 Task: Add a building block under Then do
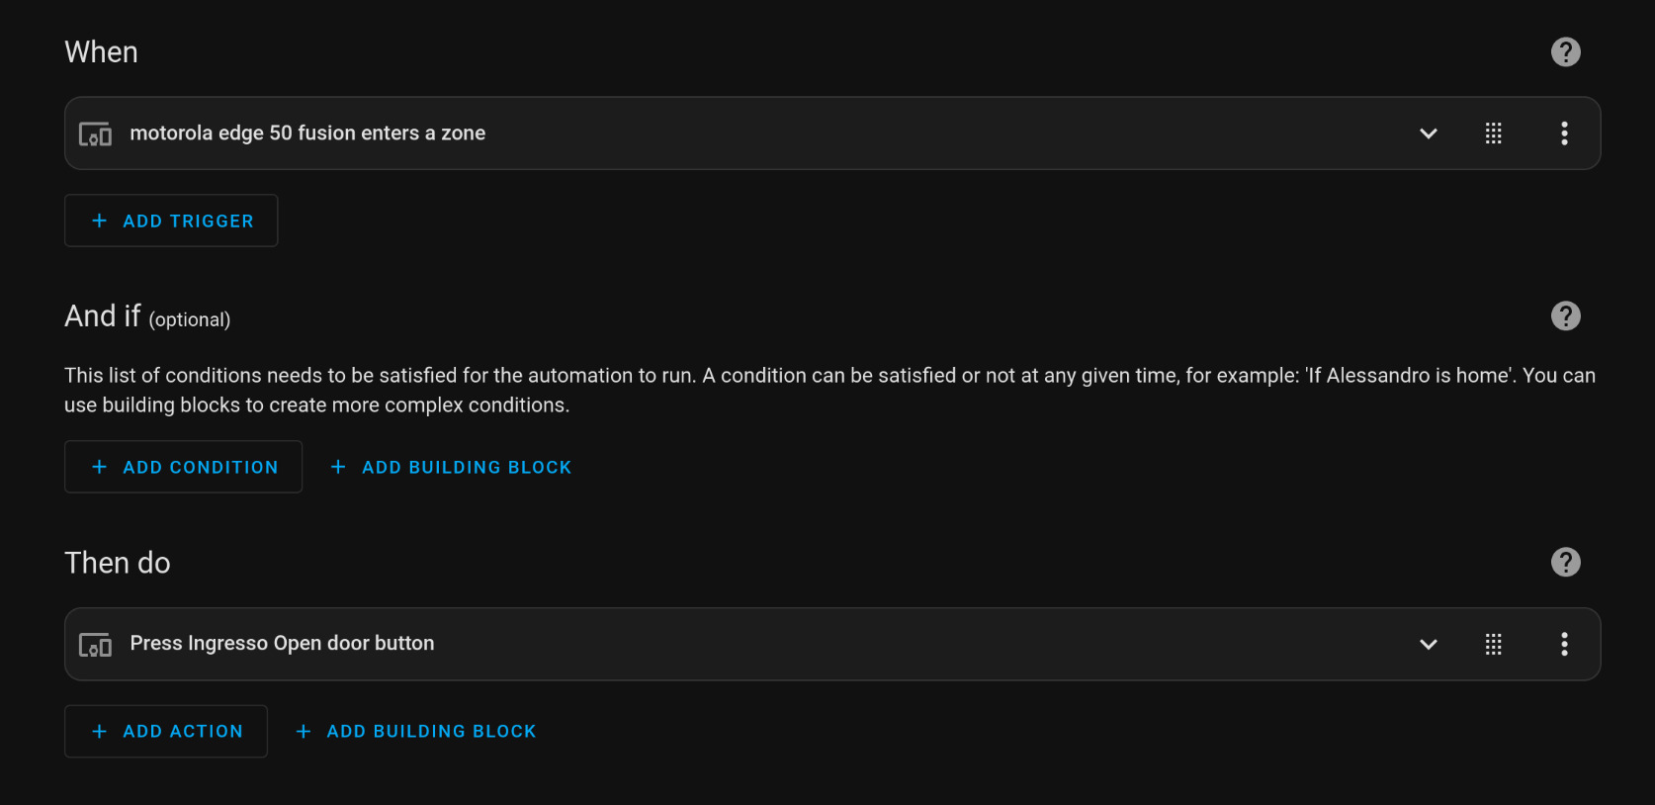415,731
